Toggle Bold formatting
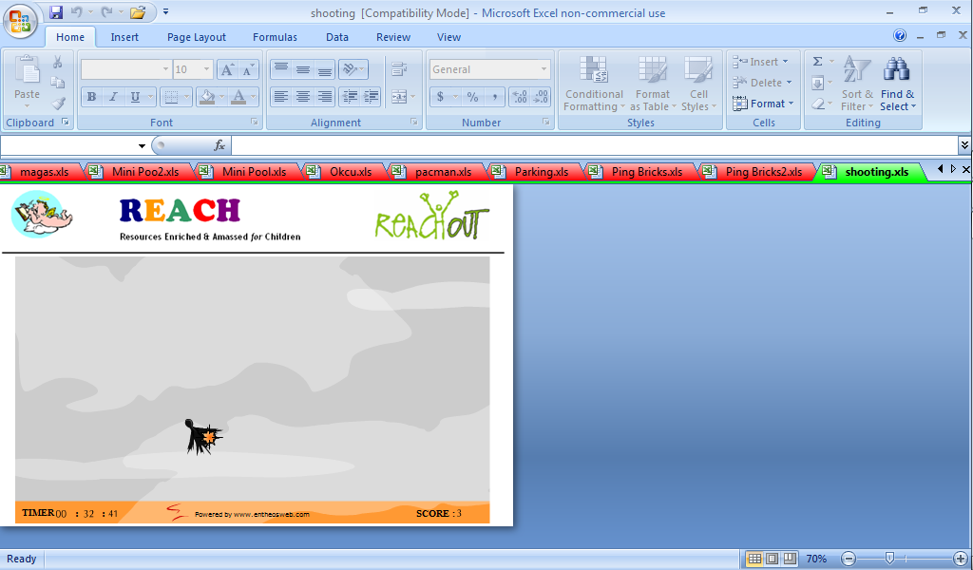Image resolution: width=973 pixels, height=570 pixels. pyautogui.click(x=91, y=97)
